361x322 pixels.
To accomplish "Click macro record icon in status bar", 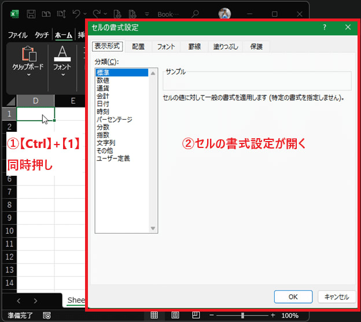I will pos(46,316).
